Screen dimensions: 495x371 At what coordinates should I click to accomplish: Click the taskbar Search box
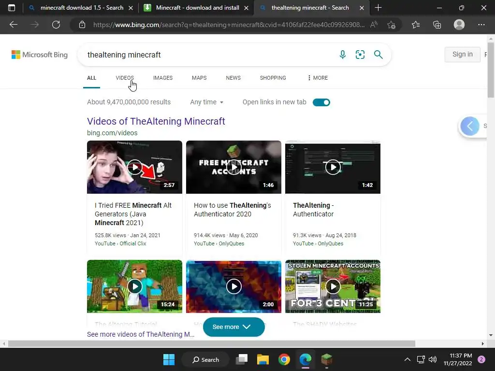coord(206,359)
